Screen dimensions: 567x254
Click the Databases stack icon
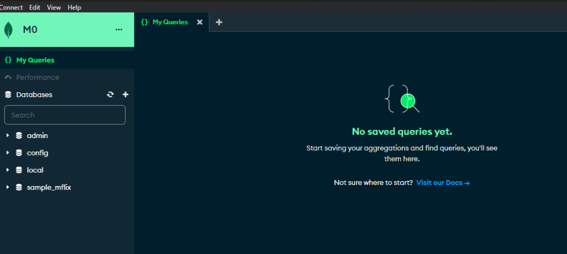[x=8, y=94]
